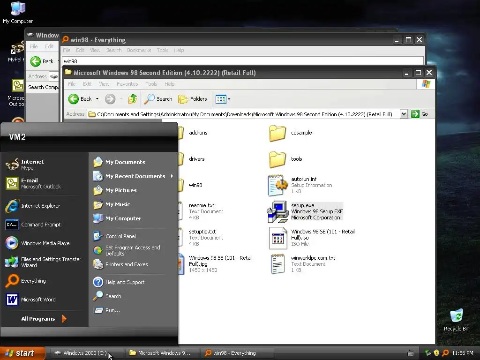Viewport: 480px width, 360px height.
Task: Select winworldpc.com.txt file
Action: tap(302, 264)
